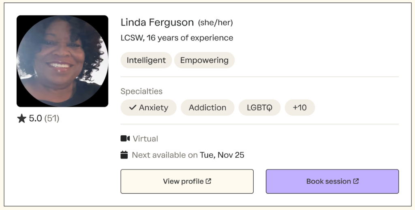Expand the +10 more specialties chip

click(299, 107)
